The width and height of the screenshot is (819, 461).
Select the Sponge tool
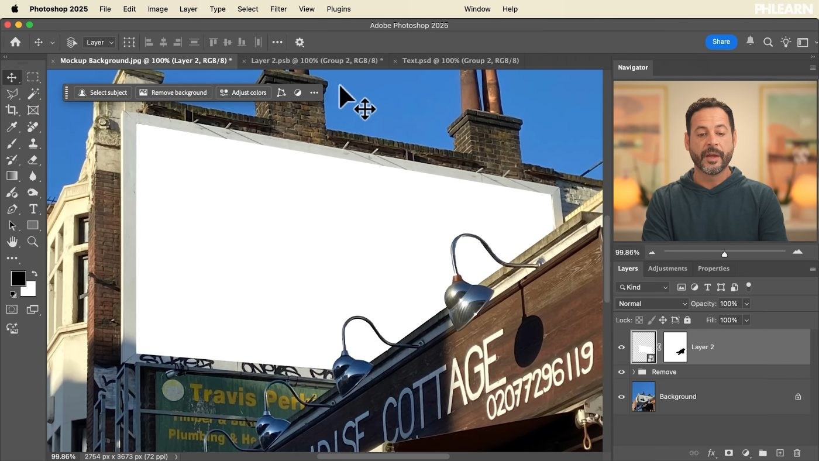coord(33,192)
